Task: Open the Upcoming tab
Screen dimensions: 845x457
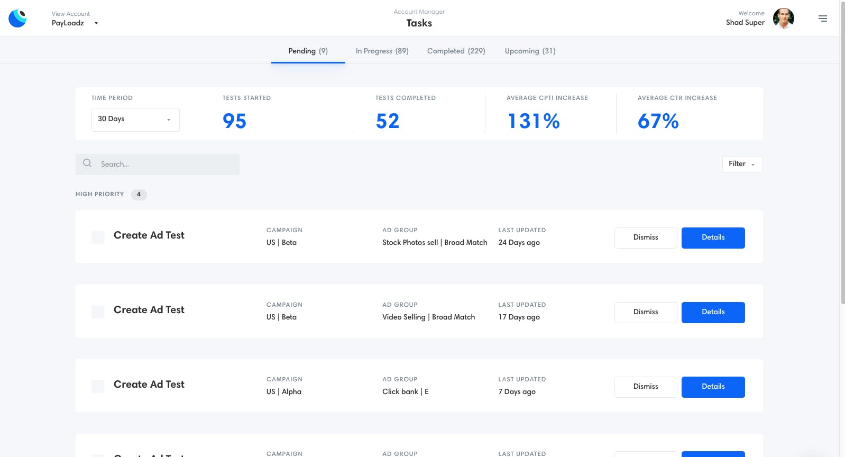Action: click(x=530, y=51)
